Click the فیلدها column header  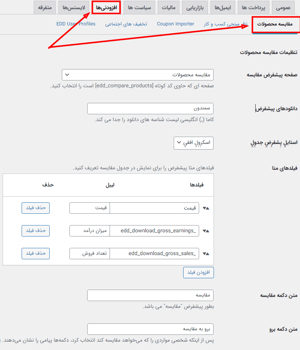click(x=197, y=185)
